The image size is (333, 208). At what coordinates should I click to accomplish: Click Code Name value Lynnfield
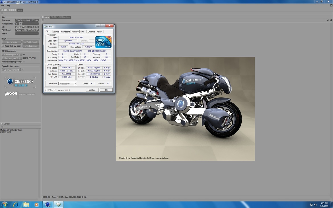68,40
